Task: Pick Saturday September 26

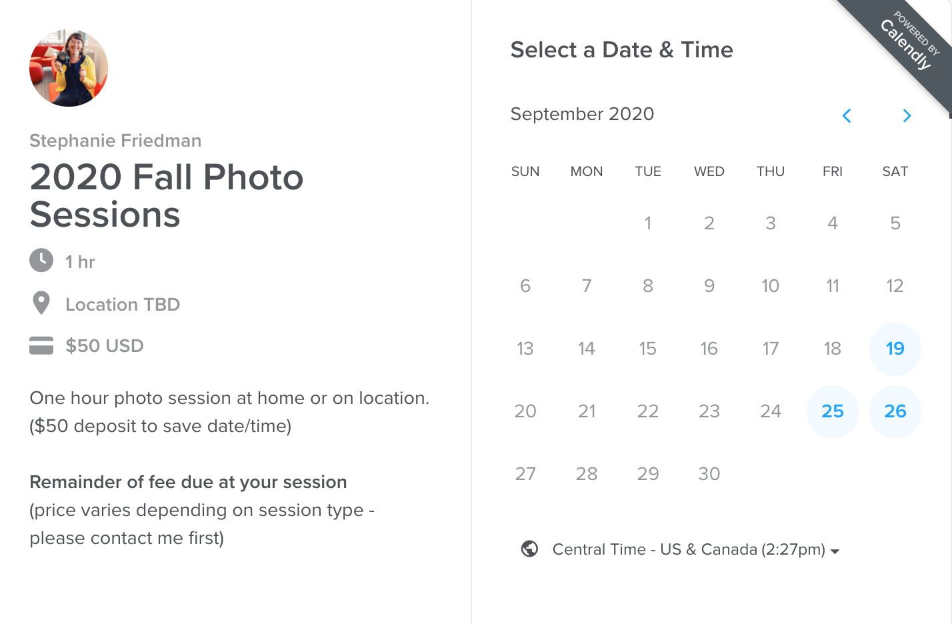Action: [895, 411]
